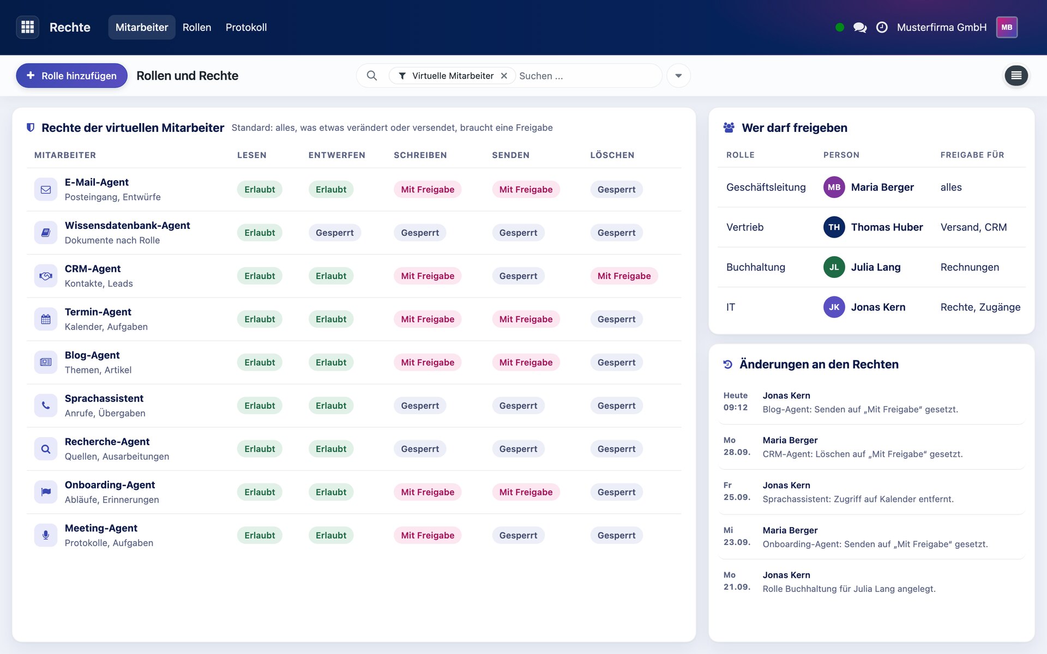Image resolution: width=1047 pixels, height=654 pixels.
Task: Click Julia Lang JL avatar
Action: [834, 267]
